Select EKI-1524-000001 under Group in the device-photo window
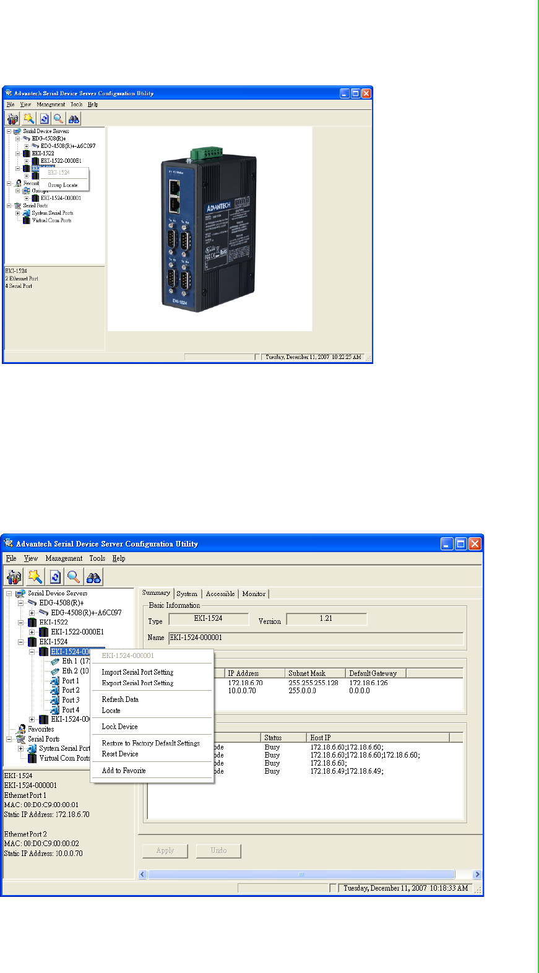This screenshot has height=973, width=539. click(x=61, y=198)
